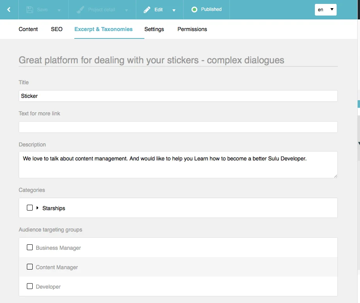Click the Permissions tab label
The width and height of the screenshot is (360, 303).
(x=192, y=29)
